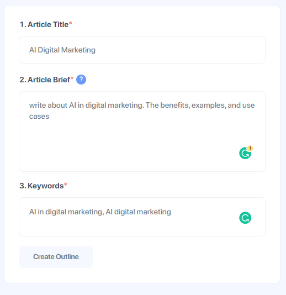Screen dimensions: 286x295
Task: Click the Grammarly suggestion count badge
Action: (250, 148)
